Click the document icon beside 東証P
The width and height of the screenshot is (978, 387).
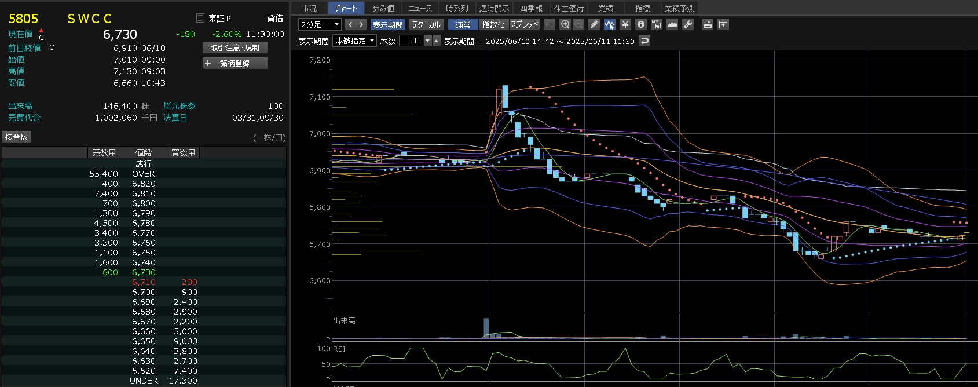coord(200,19)
